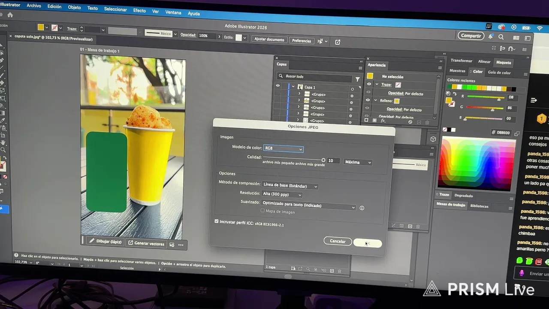Click the Color panel options menu icon
Viewport: 549px width, 309px height.
tap(525, 74)
